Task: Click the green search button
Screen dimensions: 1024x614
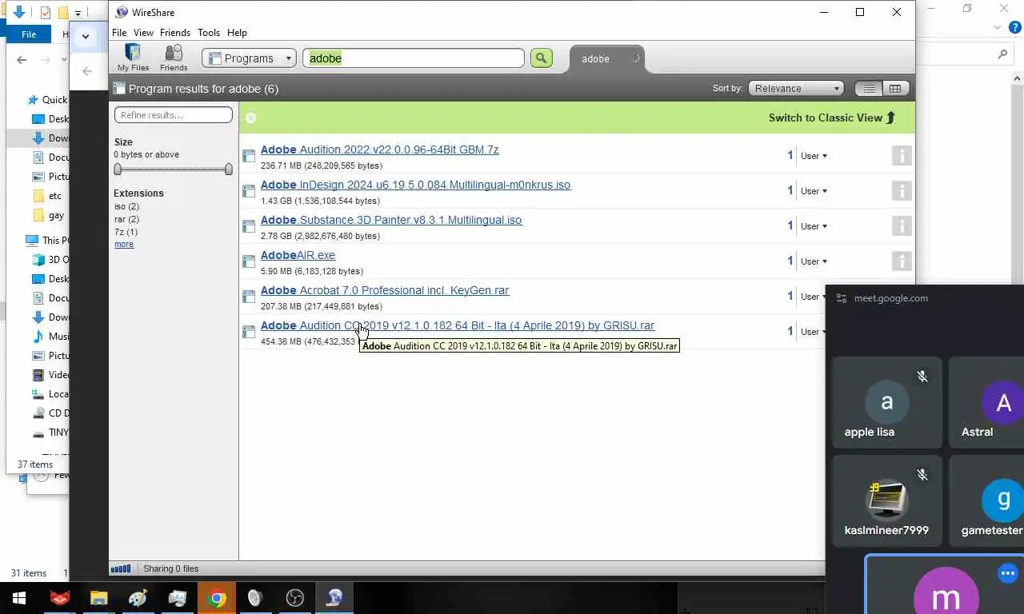Action: [x=542, y=58]
